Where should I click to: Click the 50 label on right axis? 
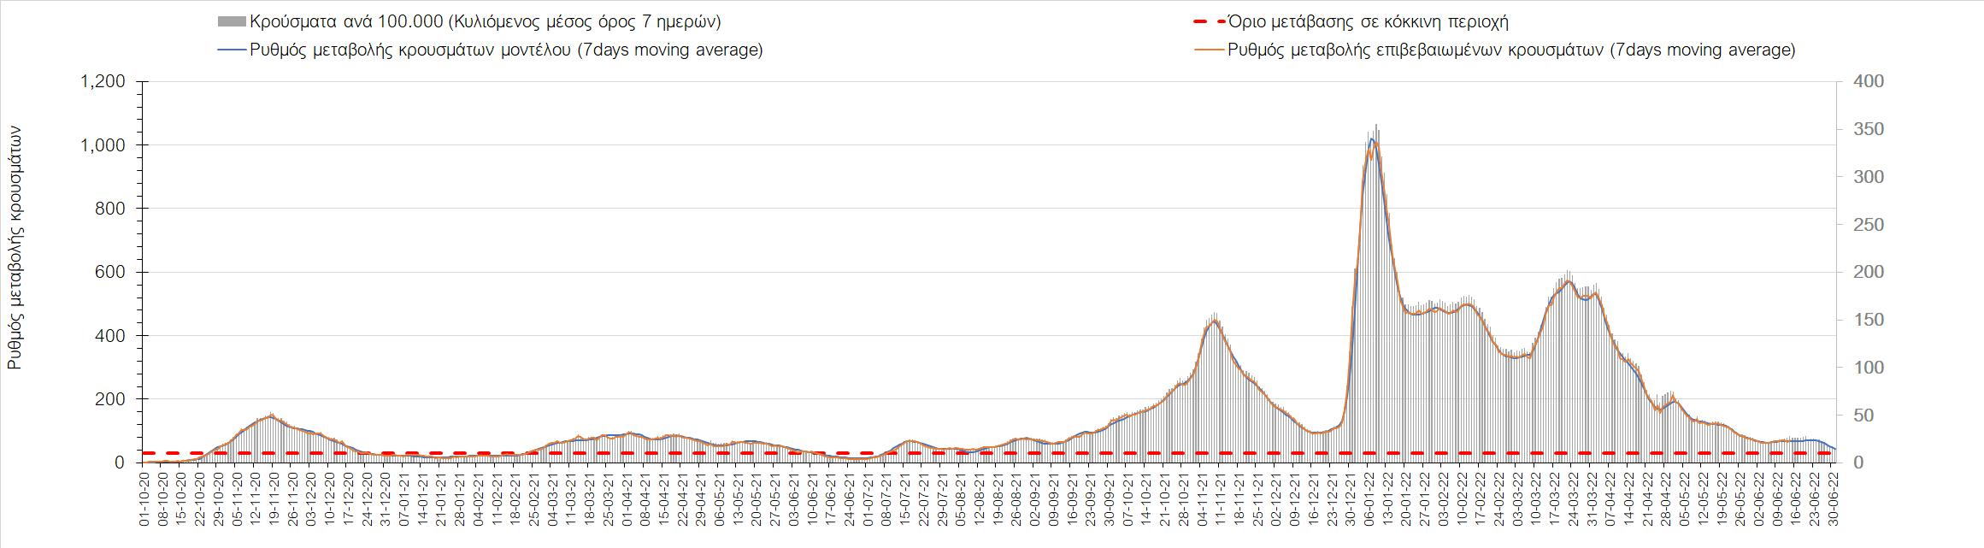click(x=1857, y=415)
